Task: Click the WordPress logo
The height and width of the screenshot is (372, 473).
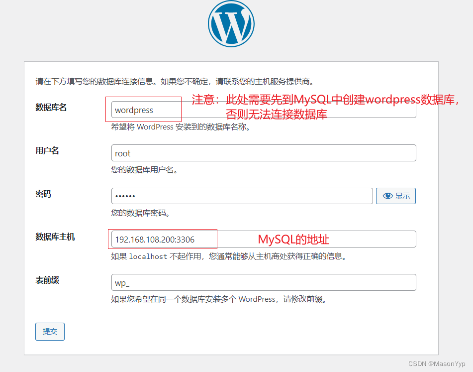Action: [x=231, y=23]
